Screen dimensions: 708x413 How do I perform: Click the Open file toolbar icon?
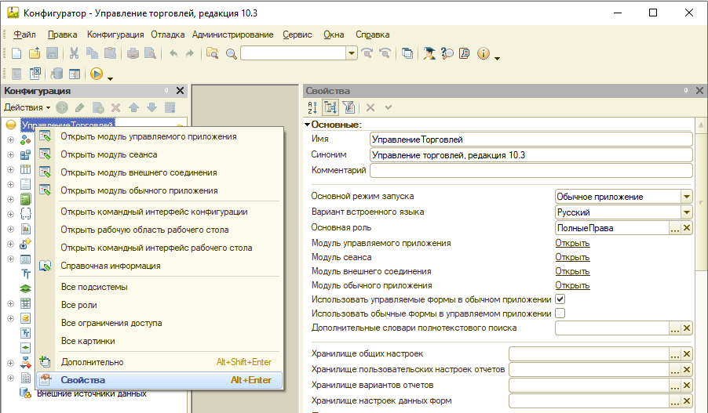tap(35, 53)
